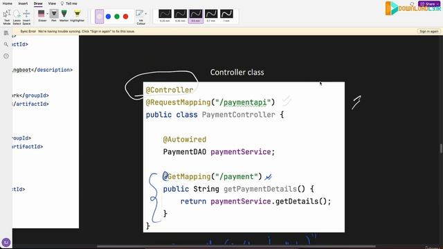Viewport: 443px width, 249px height.
Task: Set pen thickness to 0.25 mm
Action: pyautogui.click(x=165, y=16)
